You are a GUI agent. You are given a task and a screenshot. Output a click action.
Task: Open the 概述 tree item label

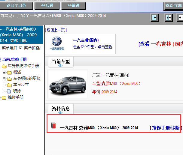click(x=17, y=72)
